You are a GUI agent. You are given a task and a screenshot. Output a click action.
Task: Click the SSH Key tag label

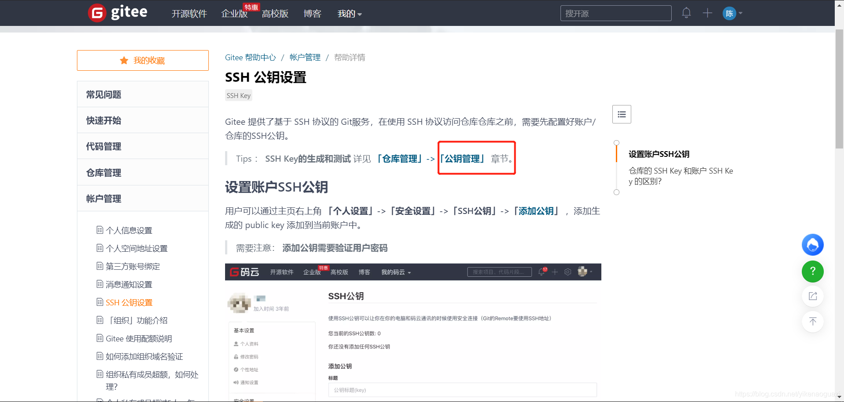point(239,95)
